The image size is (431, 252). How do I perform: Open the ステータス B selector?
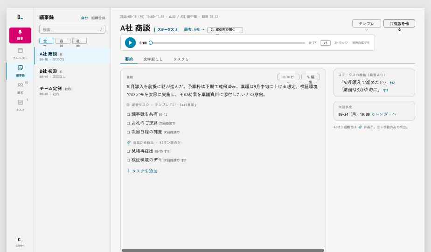(167, 29)
